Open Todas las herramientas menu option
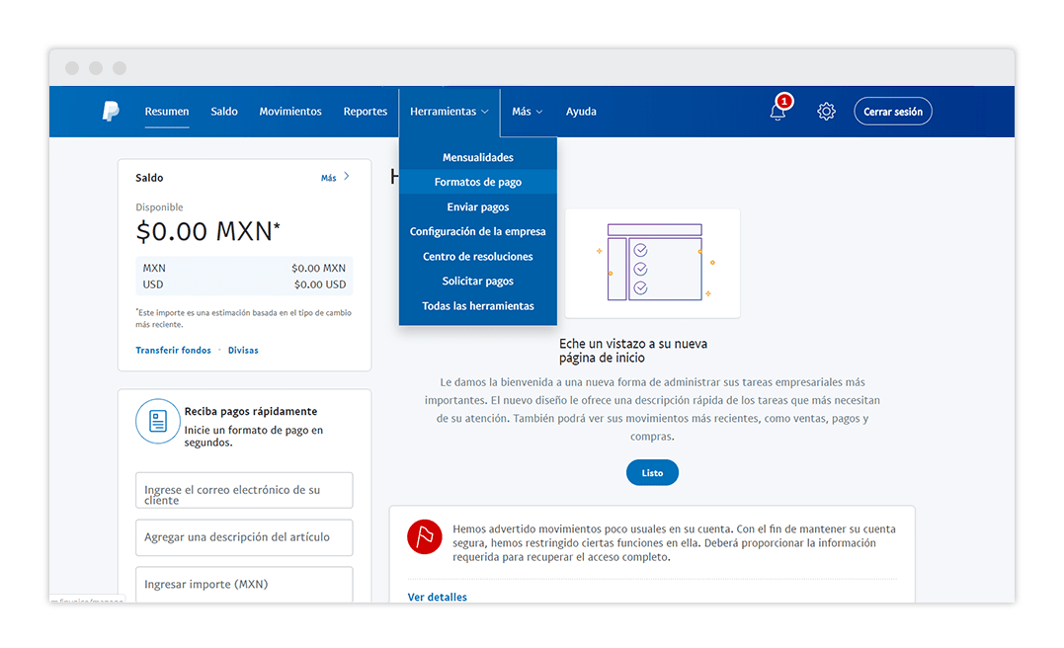Image resolution: width=1064 pixels, height=648 pixels. click(477, 306)
